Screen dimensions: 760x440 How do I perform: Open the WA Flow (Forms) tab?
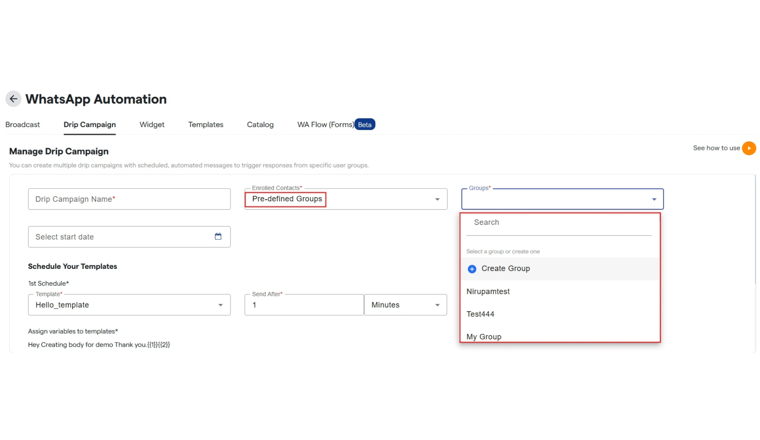point(325,125)
